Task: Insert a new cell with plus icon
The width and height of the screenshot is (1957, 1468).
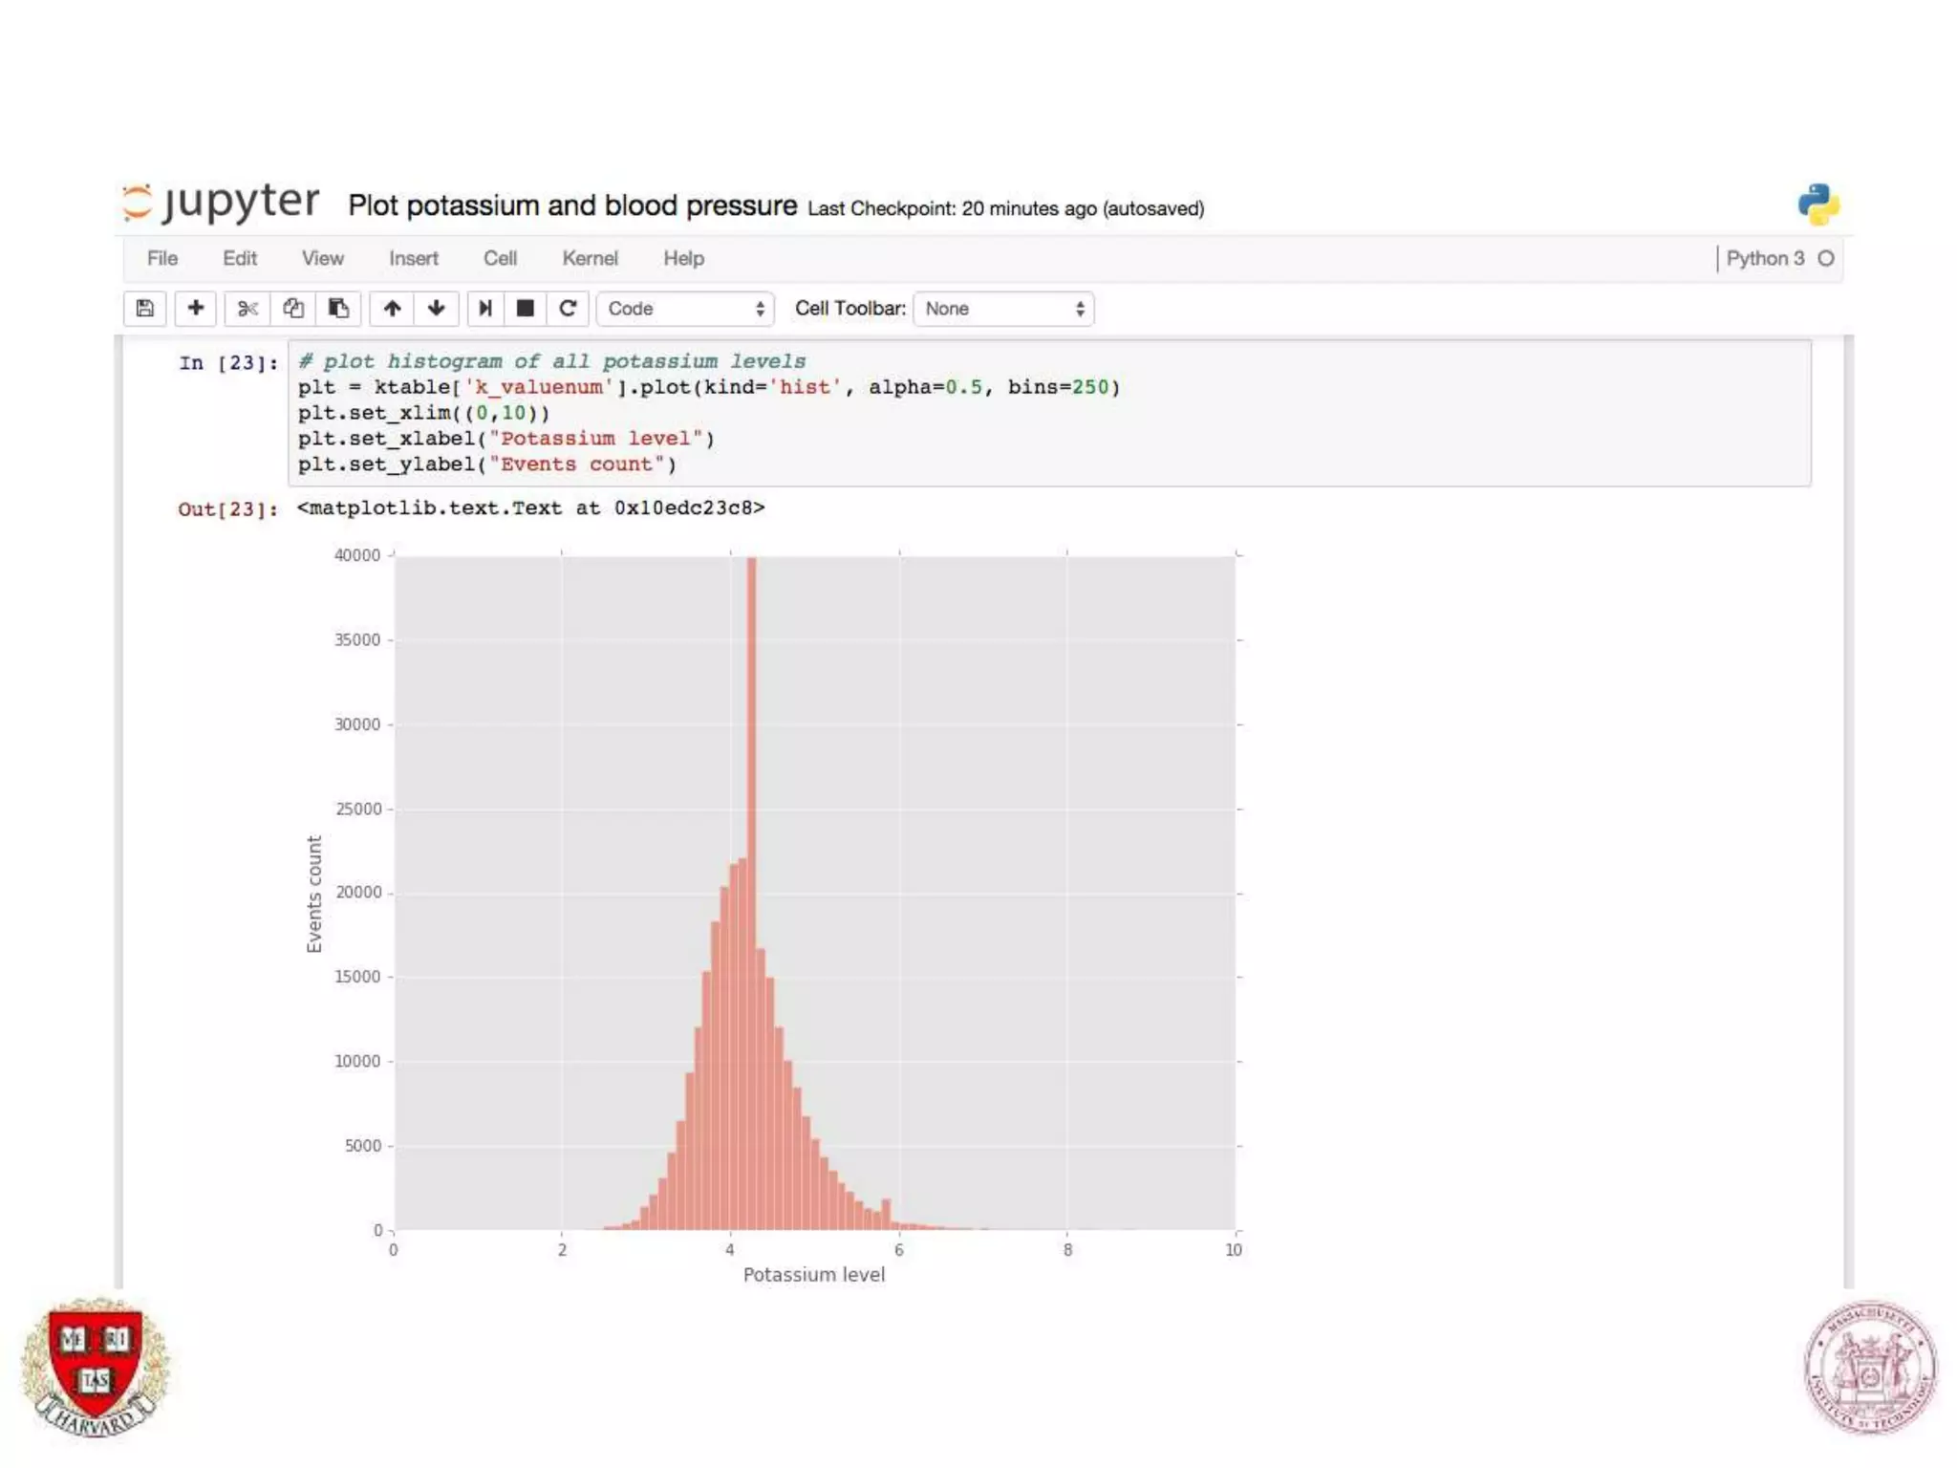Action: pos(196,309)
